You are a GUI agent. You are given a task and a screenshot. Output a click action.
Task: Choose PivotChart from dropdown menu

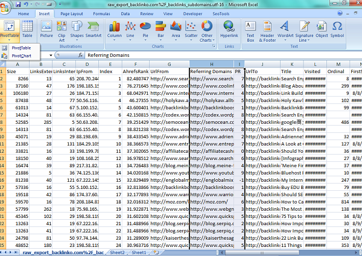click(x=20, y=56)
